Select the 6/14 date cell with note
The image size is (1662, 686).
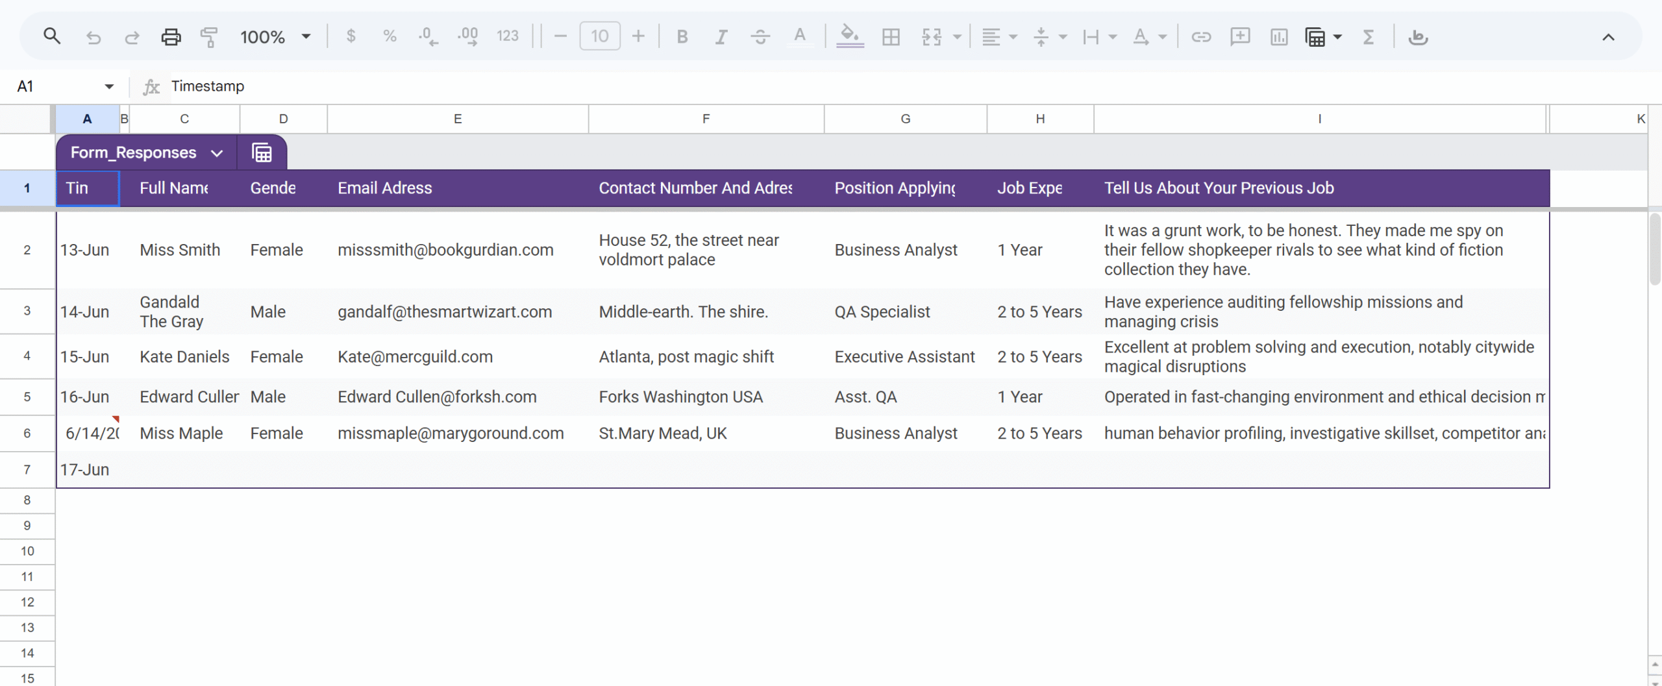(88, 433)
